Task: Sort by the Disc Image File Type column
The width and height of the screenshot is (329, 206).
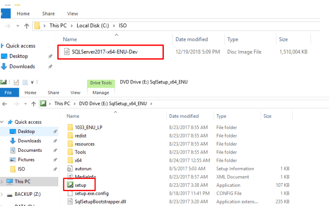Action: [232, 39]
